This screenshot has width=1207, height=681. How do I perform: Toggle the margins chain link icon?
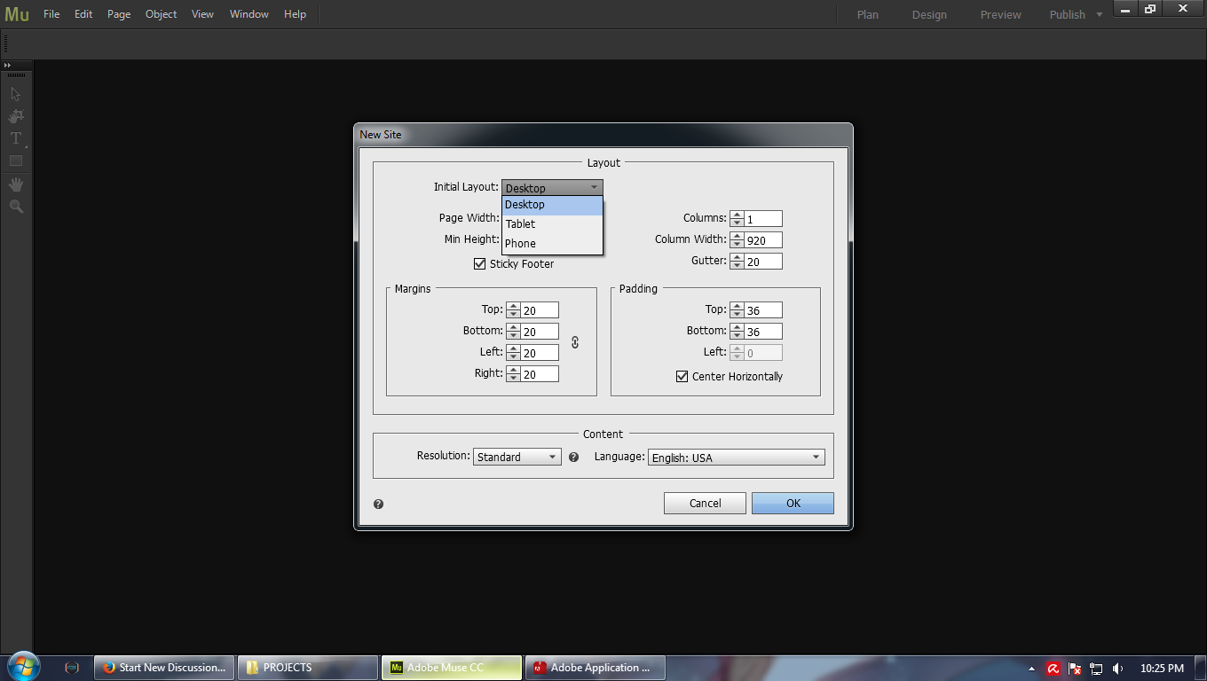[x=574, y=341]
